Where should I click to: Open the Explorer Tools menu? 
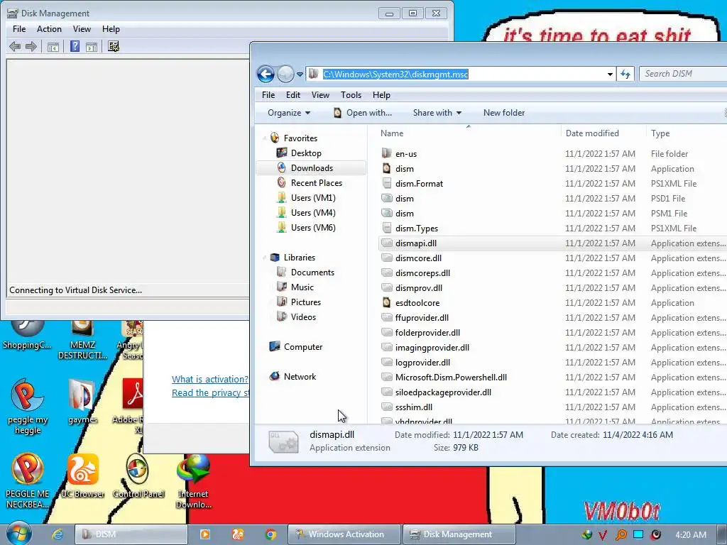point(351,95)
